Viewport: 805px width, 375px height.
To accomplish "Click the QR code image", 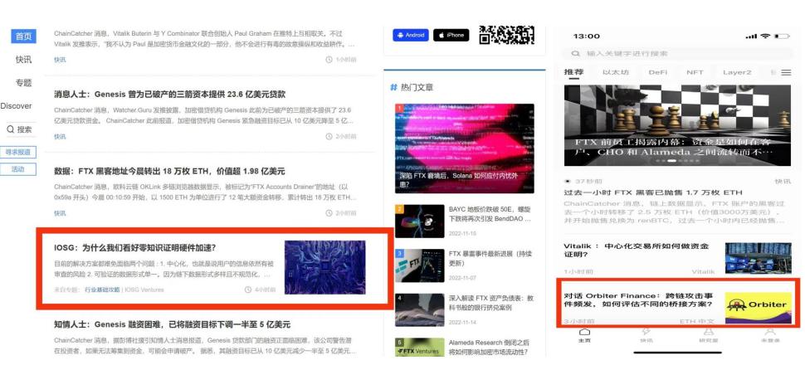I will pos(506,35).
